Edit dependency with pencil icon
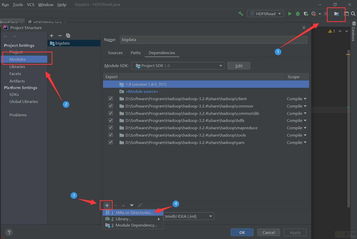The height and width of the screenshot is (239, 357). [x=140, y=205]
